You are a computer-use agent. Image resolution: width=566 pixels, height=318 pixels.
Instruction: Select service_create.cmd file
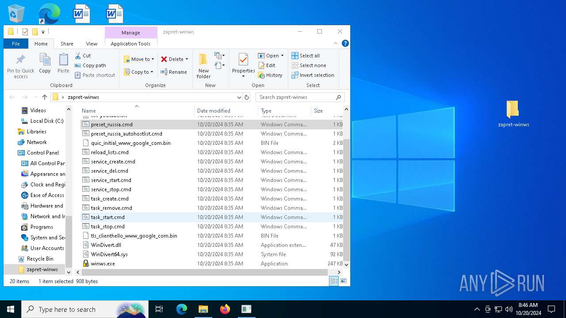pos(113,162)
